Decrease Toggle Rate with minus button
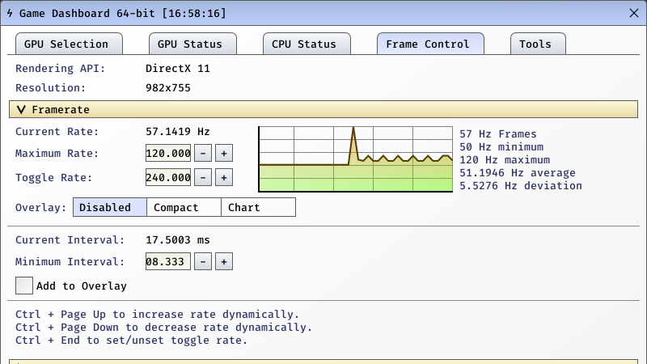This screenshot has width=647, height=364. (204, 177)
